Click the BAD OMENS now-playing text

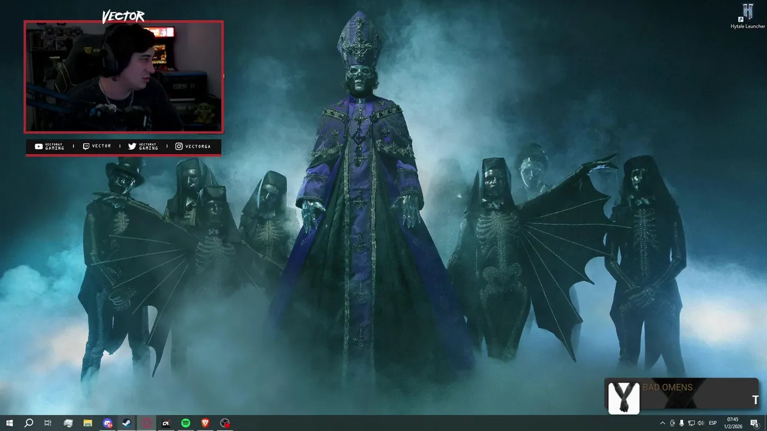(668, 387)
